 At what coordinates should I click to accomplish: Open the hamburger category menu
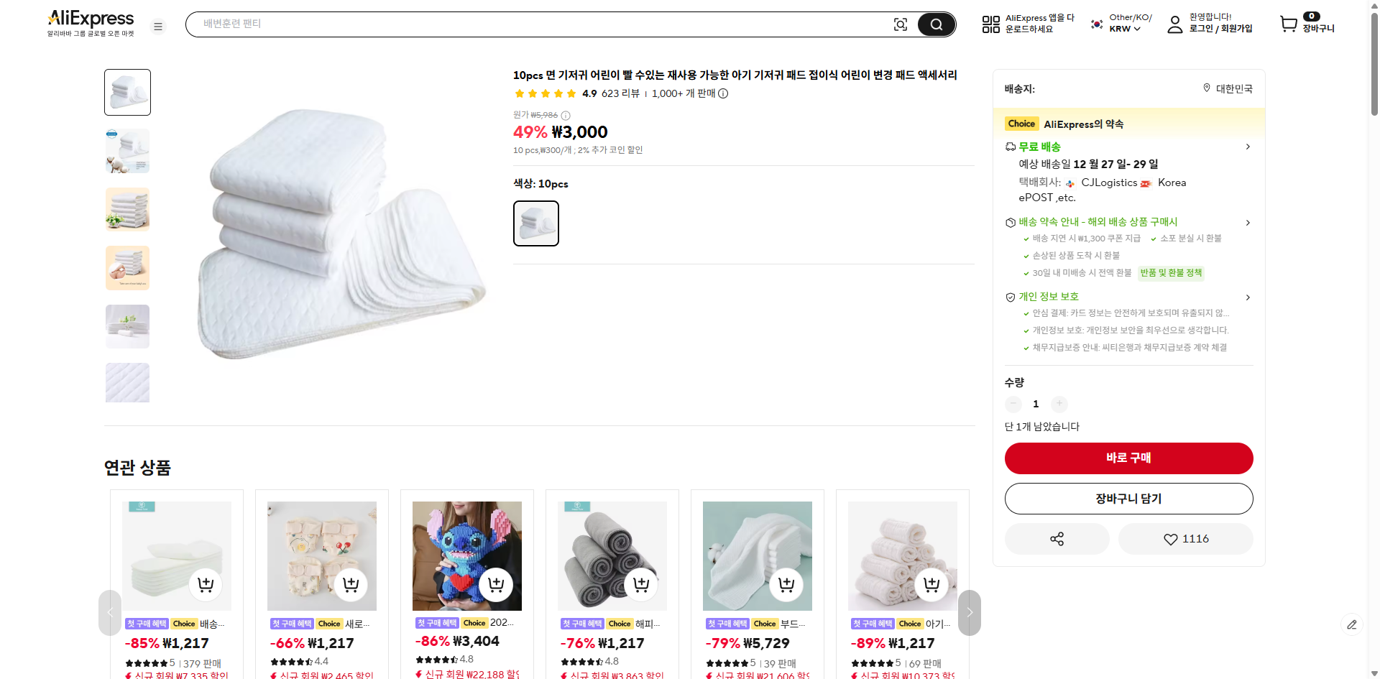pyautogui.click(x=158, y=27)
